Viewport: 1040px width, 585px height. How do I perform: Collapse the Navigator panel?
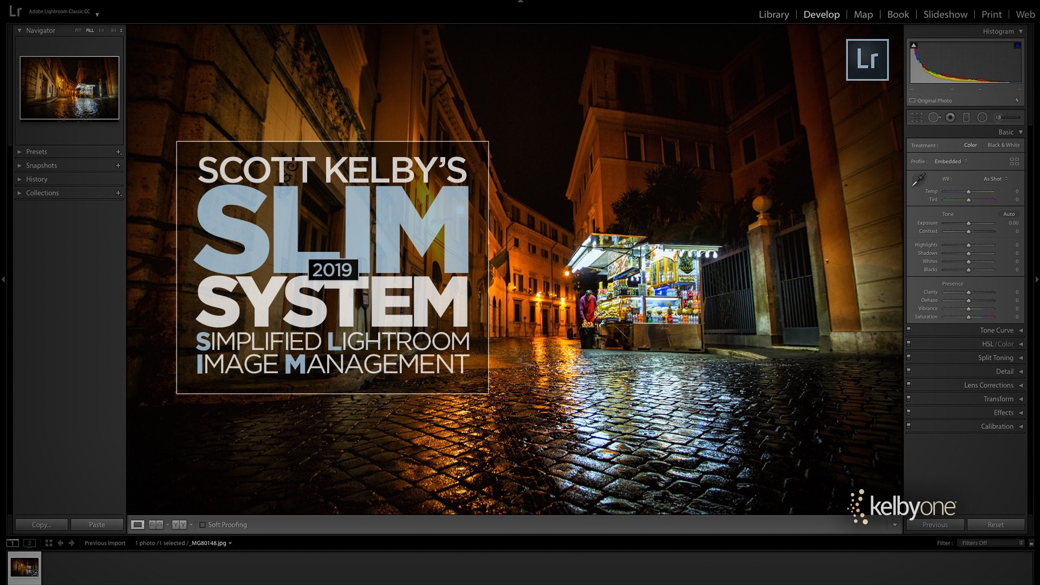coord(19,31)
